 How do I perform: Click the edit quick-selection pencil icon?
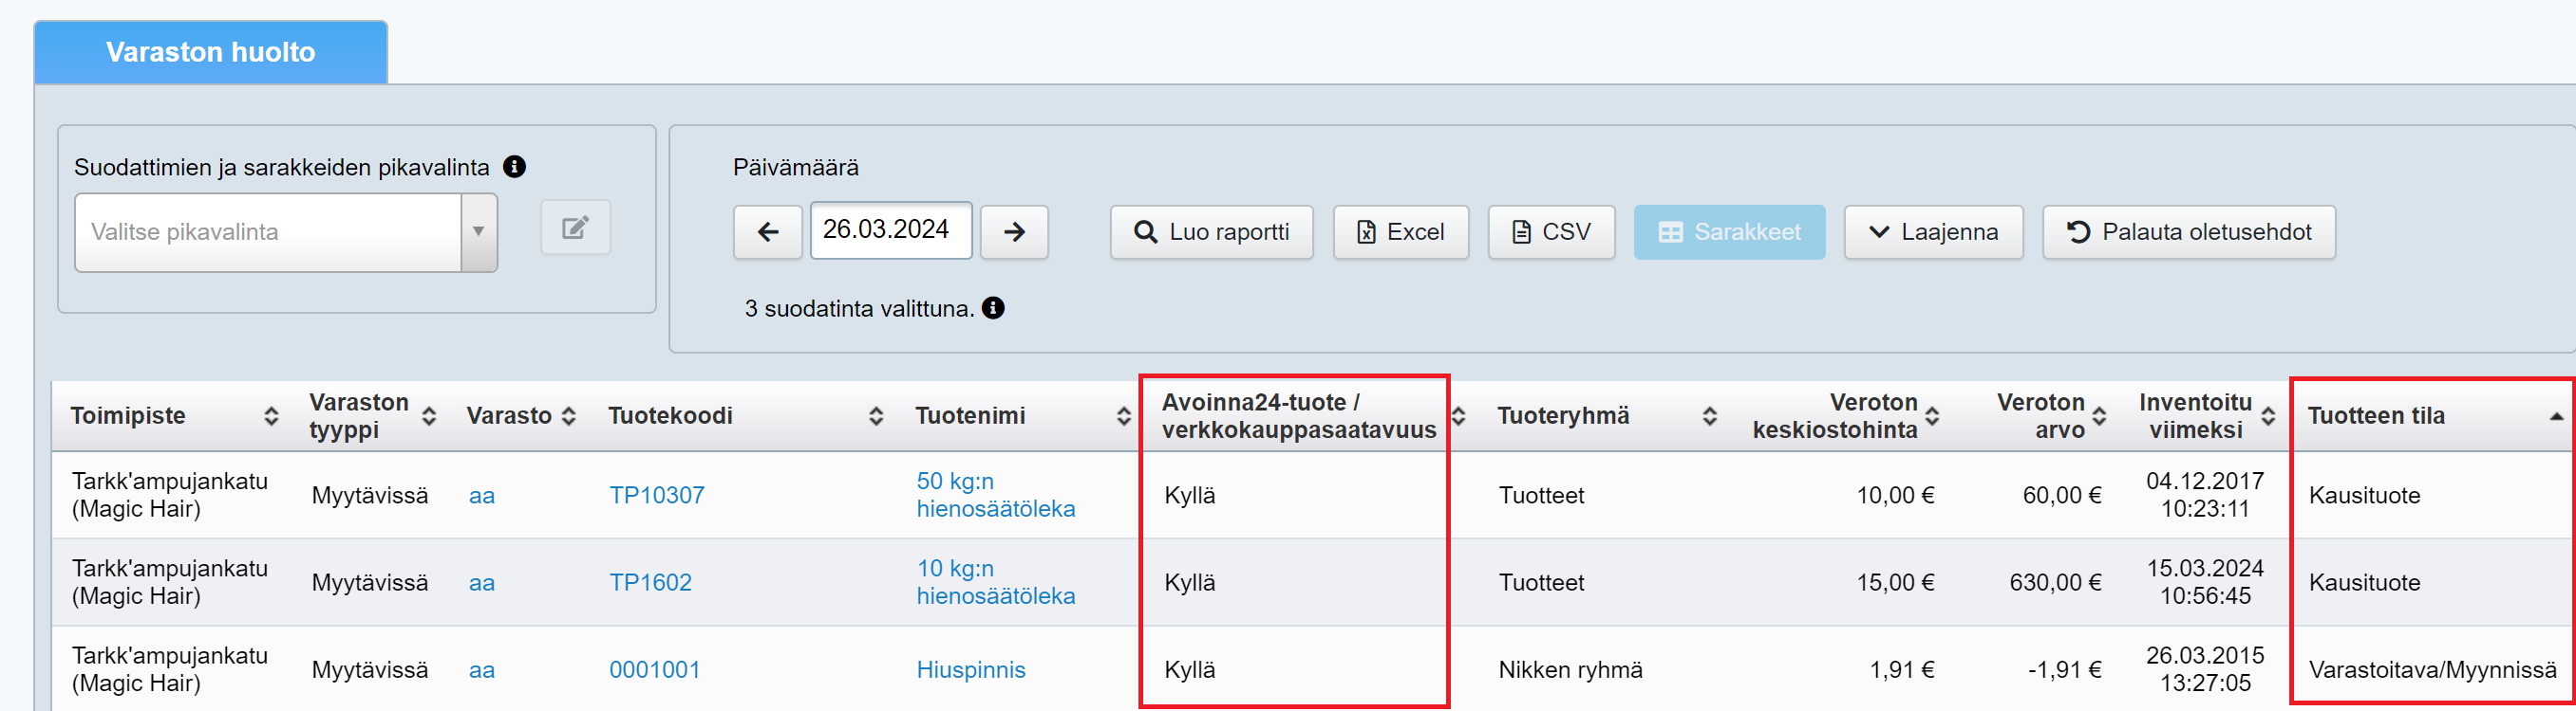(x=575, y=228)
